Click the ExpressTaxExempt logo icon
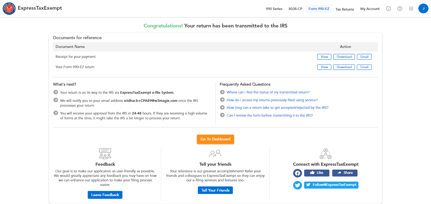This screenshot has width=431, height=204. click(9, 9)
